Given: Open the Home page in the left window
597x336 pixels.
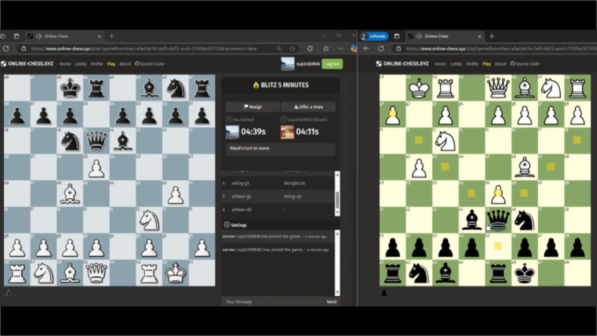Looking at the screenshot, I should (65, 64).
